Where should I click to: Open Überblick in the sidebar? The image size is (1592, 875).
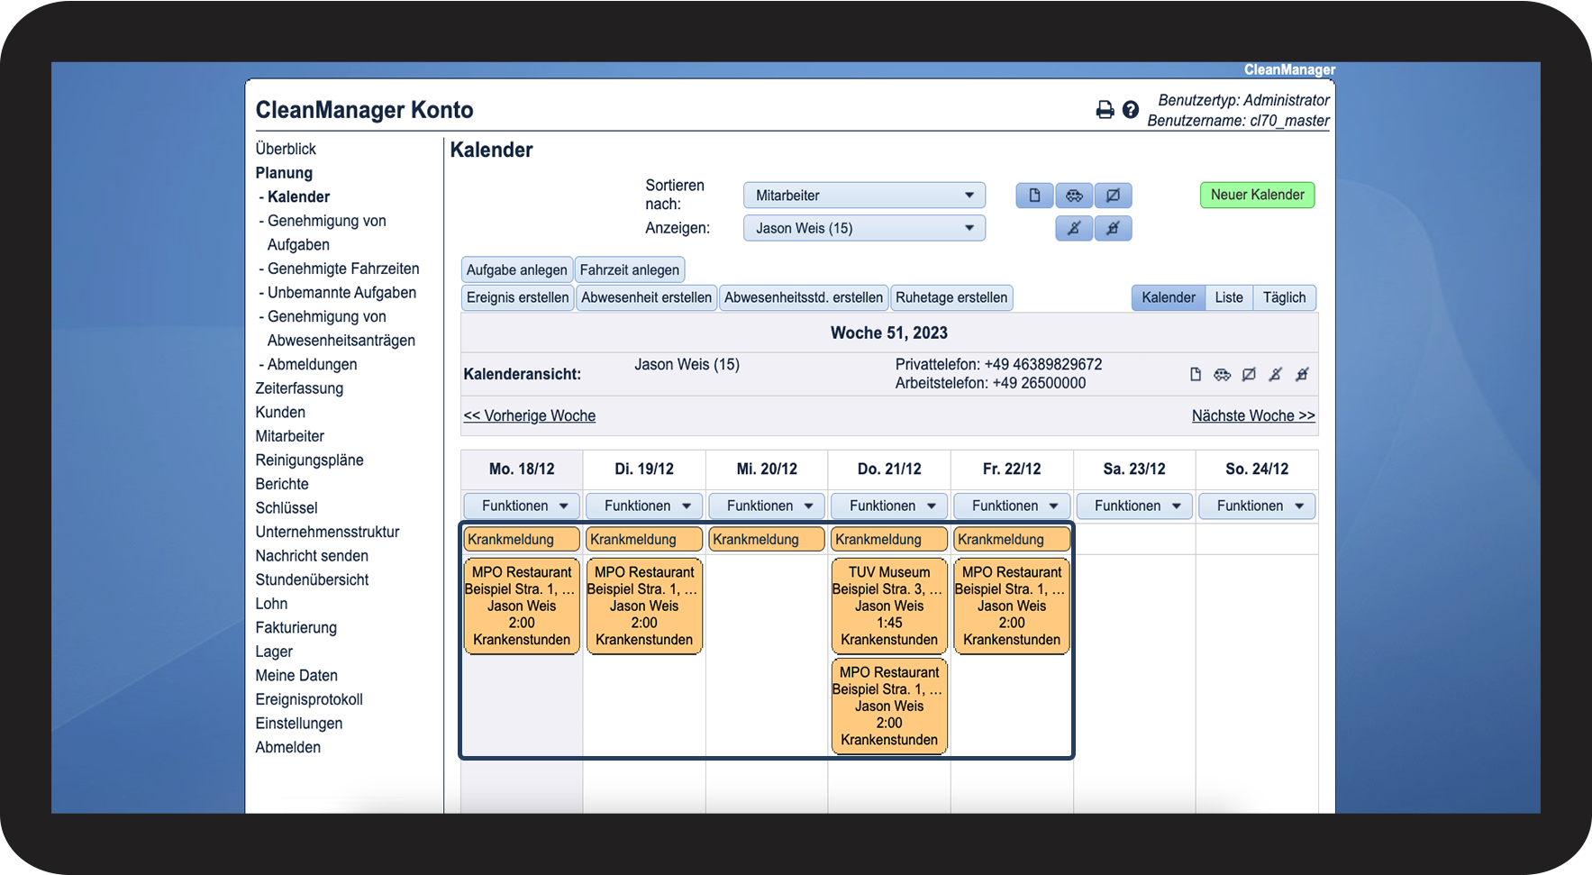pos(286,149)
